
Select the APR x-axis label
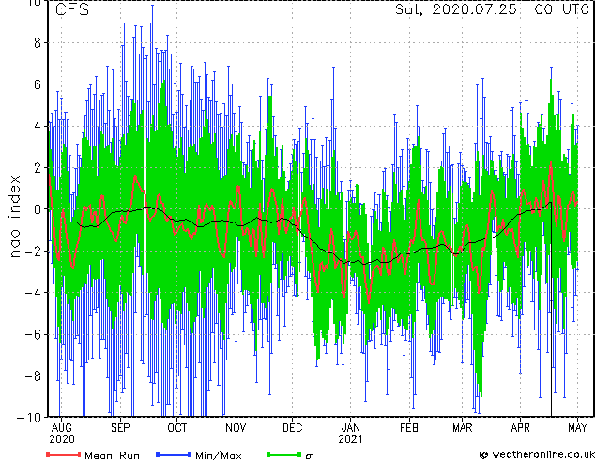[x=520, y=428]
